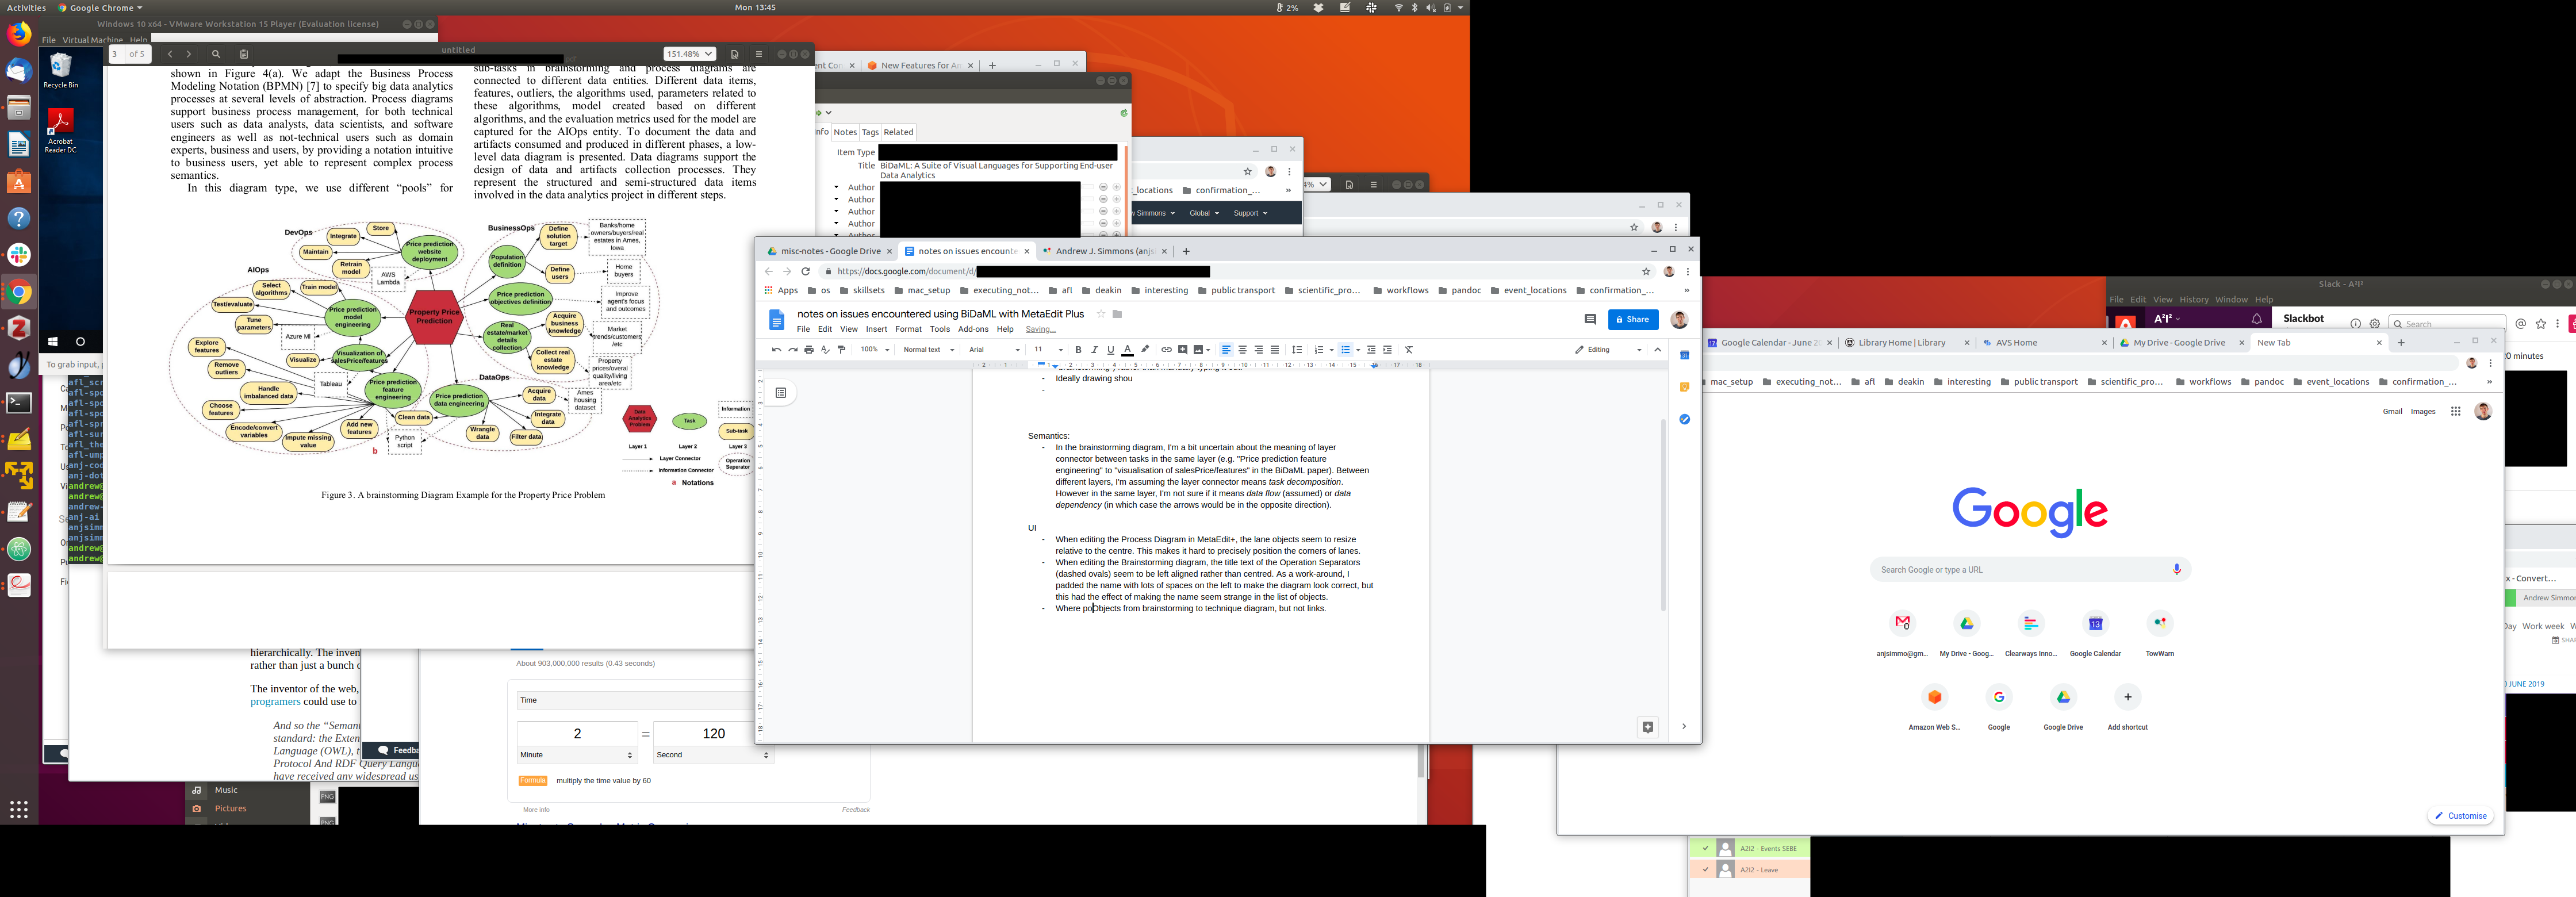Click the document outline icon
The width and height of the screenshot is (2576, 897).
(x=781, y=393)
